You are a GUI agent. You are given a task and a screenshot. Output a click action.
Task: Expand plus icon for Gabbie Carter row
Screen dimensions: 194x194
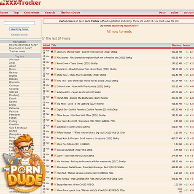point(55,86)
